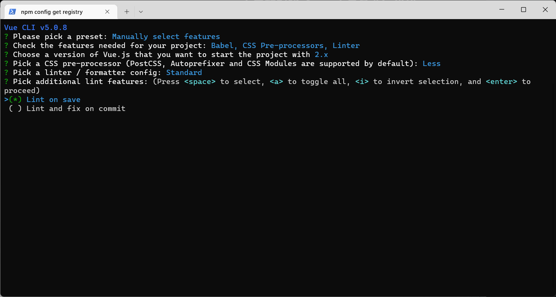The width and height of the screenshot is (556, 297).
Task: Click the Babel feature text
Action: tap(222, 45)
